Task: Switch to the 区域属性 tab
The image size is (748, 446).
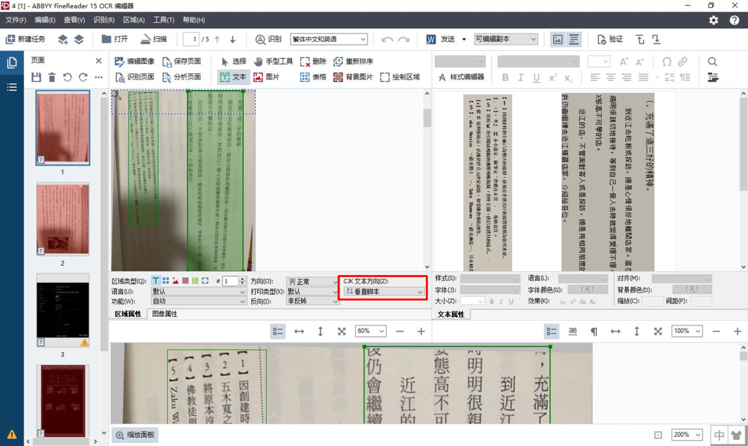Action: click(x=128, y=314)
